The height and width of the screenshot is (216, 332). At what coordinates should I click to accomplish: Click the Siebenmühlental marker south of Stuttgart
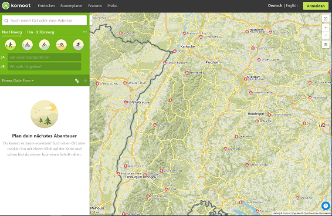tap(251, 92)
